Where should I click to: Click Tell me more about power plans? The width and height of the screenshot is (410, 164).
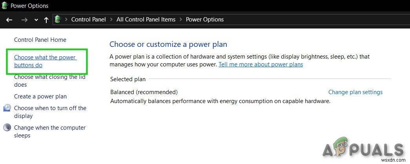[261, 64]
